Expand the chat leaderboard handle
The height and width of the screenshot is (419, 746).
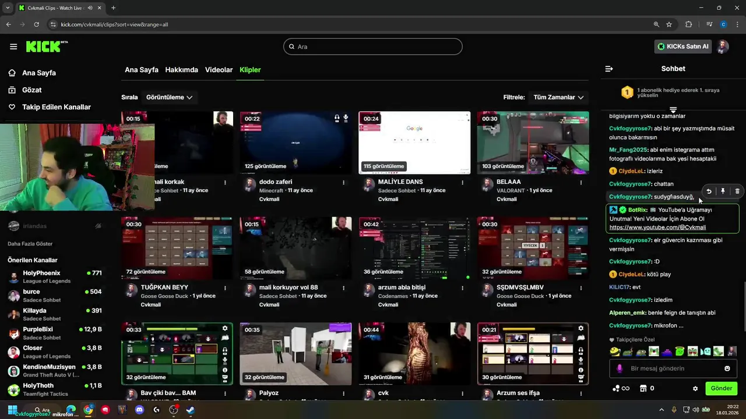(673, 109)
